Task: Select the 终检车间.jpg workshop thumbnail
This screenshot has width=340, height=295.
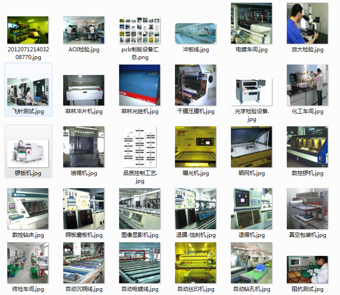Action: (x=28, y=263)
